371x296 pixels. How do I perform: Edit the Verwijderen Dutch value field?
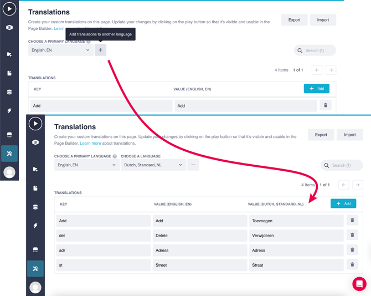tap(296, 236)
